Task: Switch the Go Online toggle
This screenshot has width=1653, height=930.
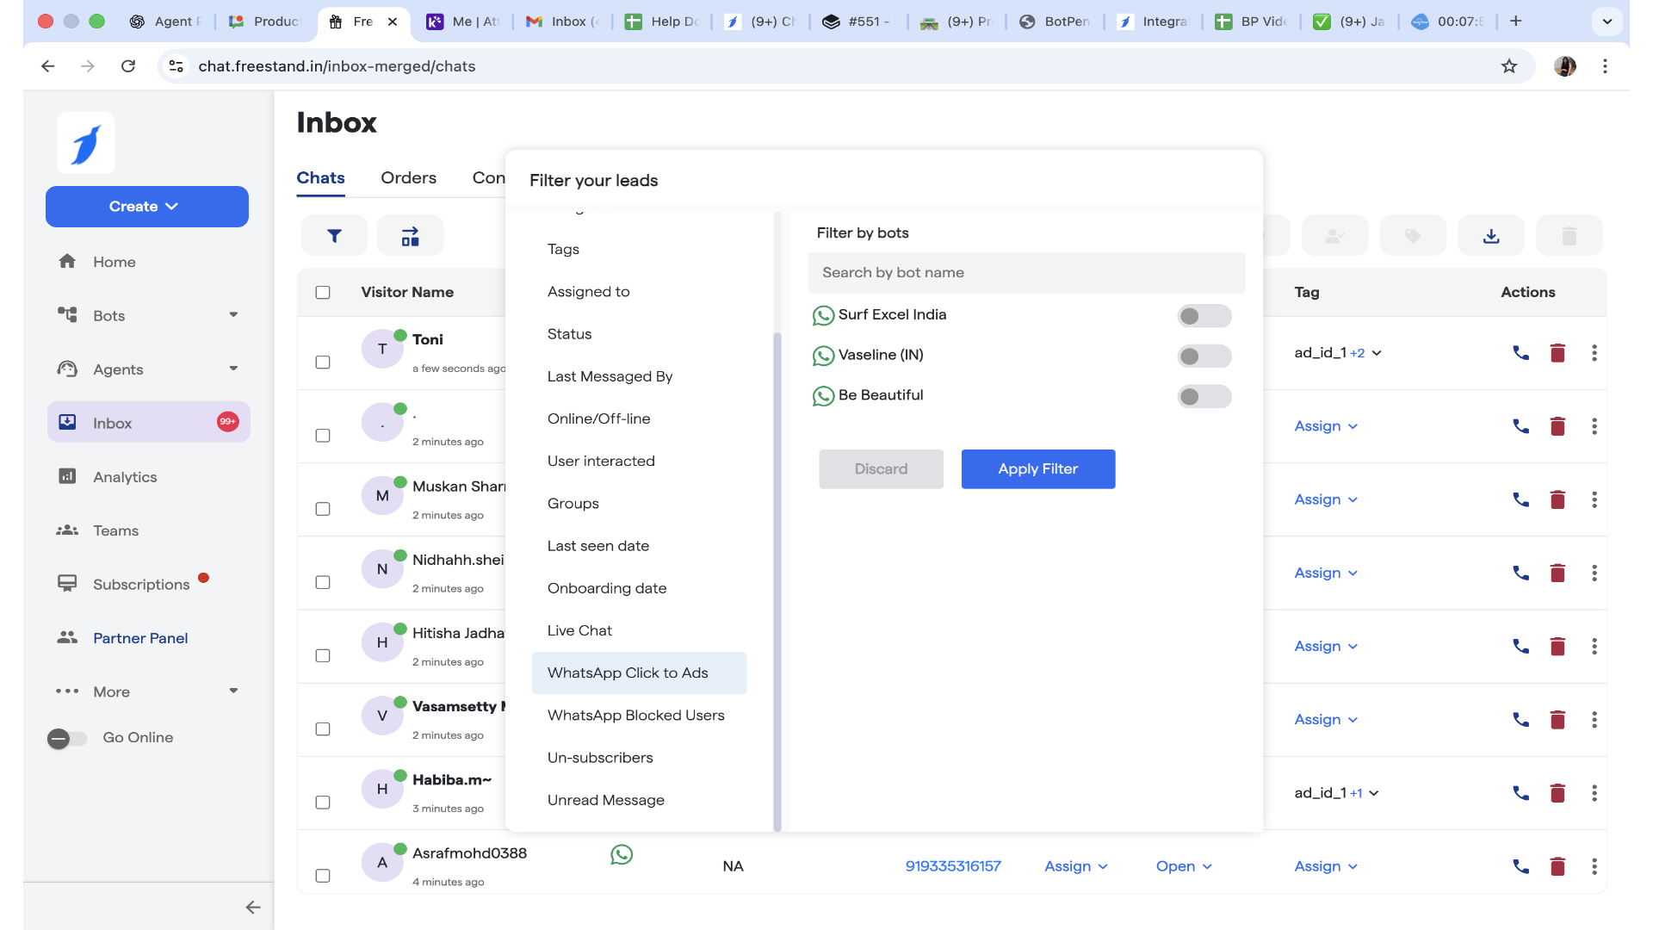Action: tap(67, 738)
